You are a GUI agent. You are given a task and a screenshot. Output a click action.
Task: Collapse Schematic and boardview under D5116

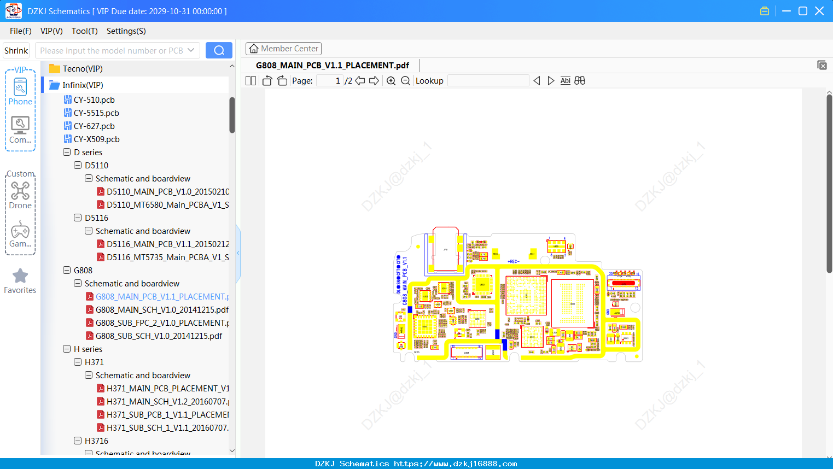[89, 231]
